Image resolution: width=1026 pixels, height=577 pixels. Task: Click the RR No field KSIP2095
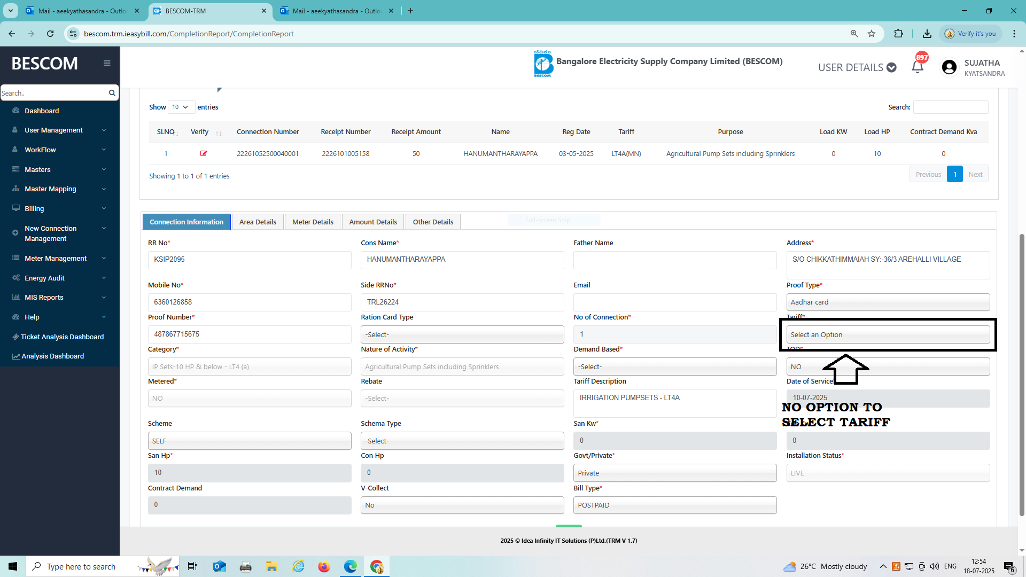coord(250,260)
